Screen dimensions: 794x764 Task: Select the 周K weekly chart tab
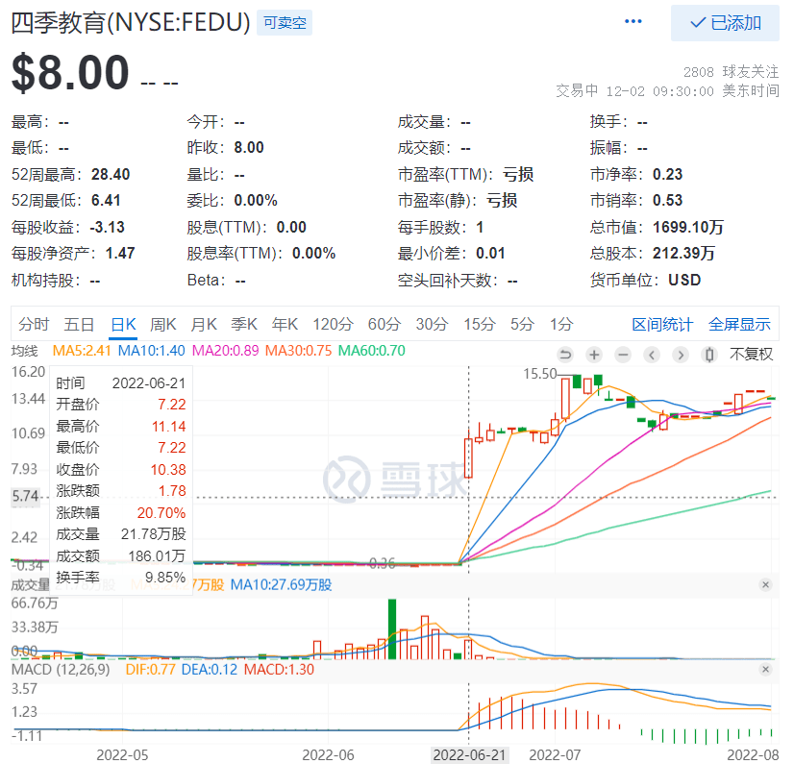coord(163,324)
